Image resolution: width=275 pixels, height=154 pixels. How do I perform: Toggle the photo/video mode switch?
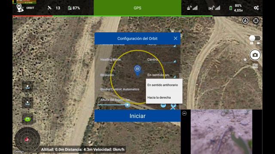pos(255,38)
